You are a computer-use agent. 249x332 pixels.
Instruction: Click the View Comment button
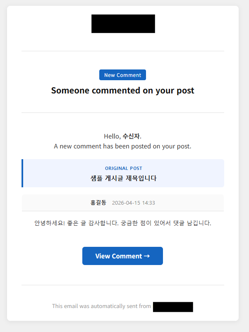pos(122,256)
